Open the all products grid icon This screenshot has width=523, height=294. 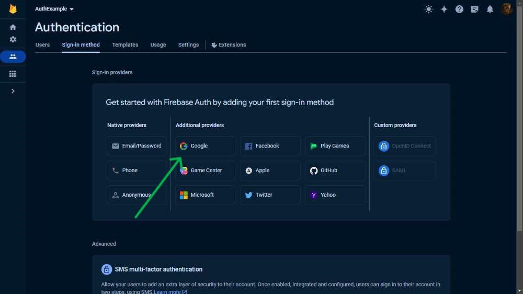[13, 74]
